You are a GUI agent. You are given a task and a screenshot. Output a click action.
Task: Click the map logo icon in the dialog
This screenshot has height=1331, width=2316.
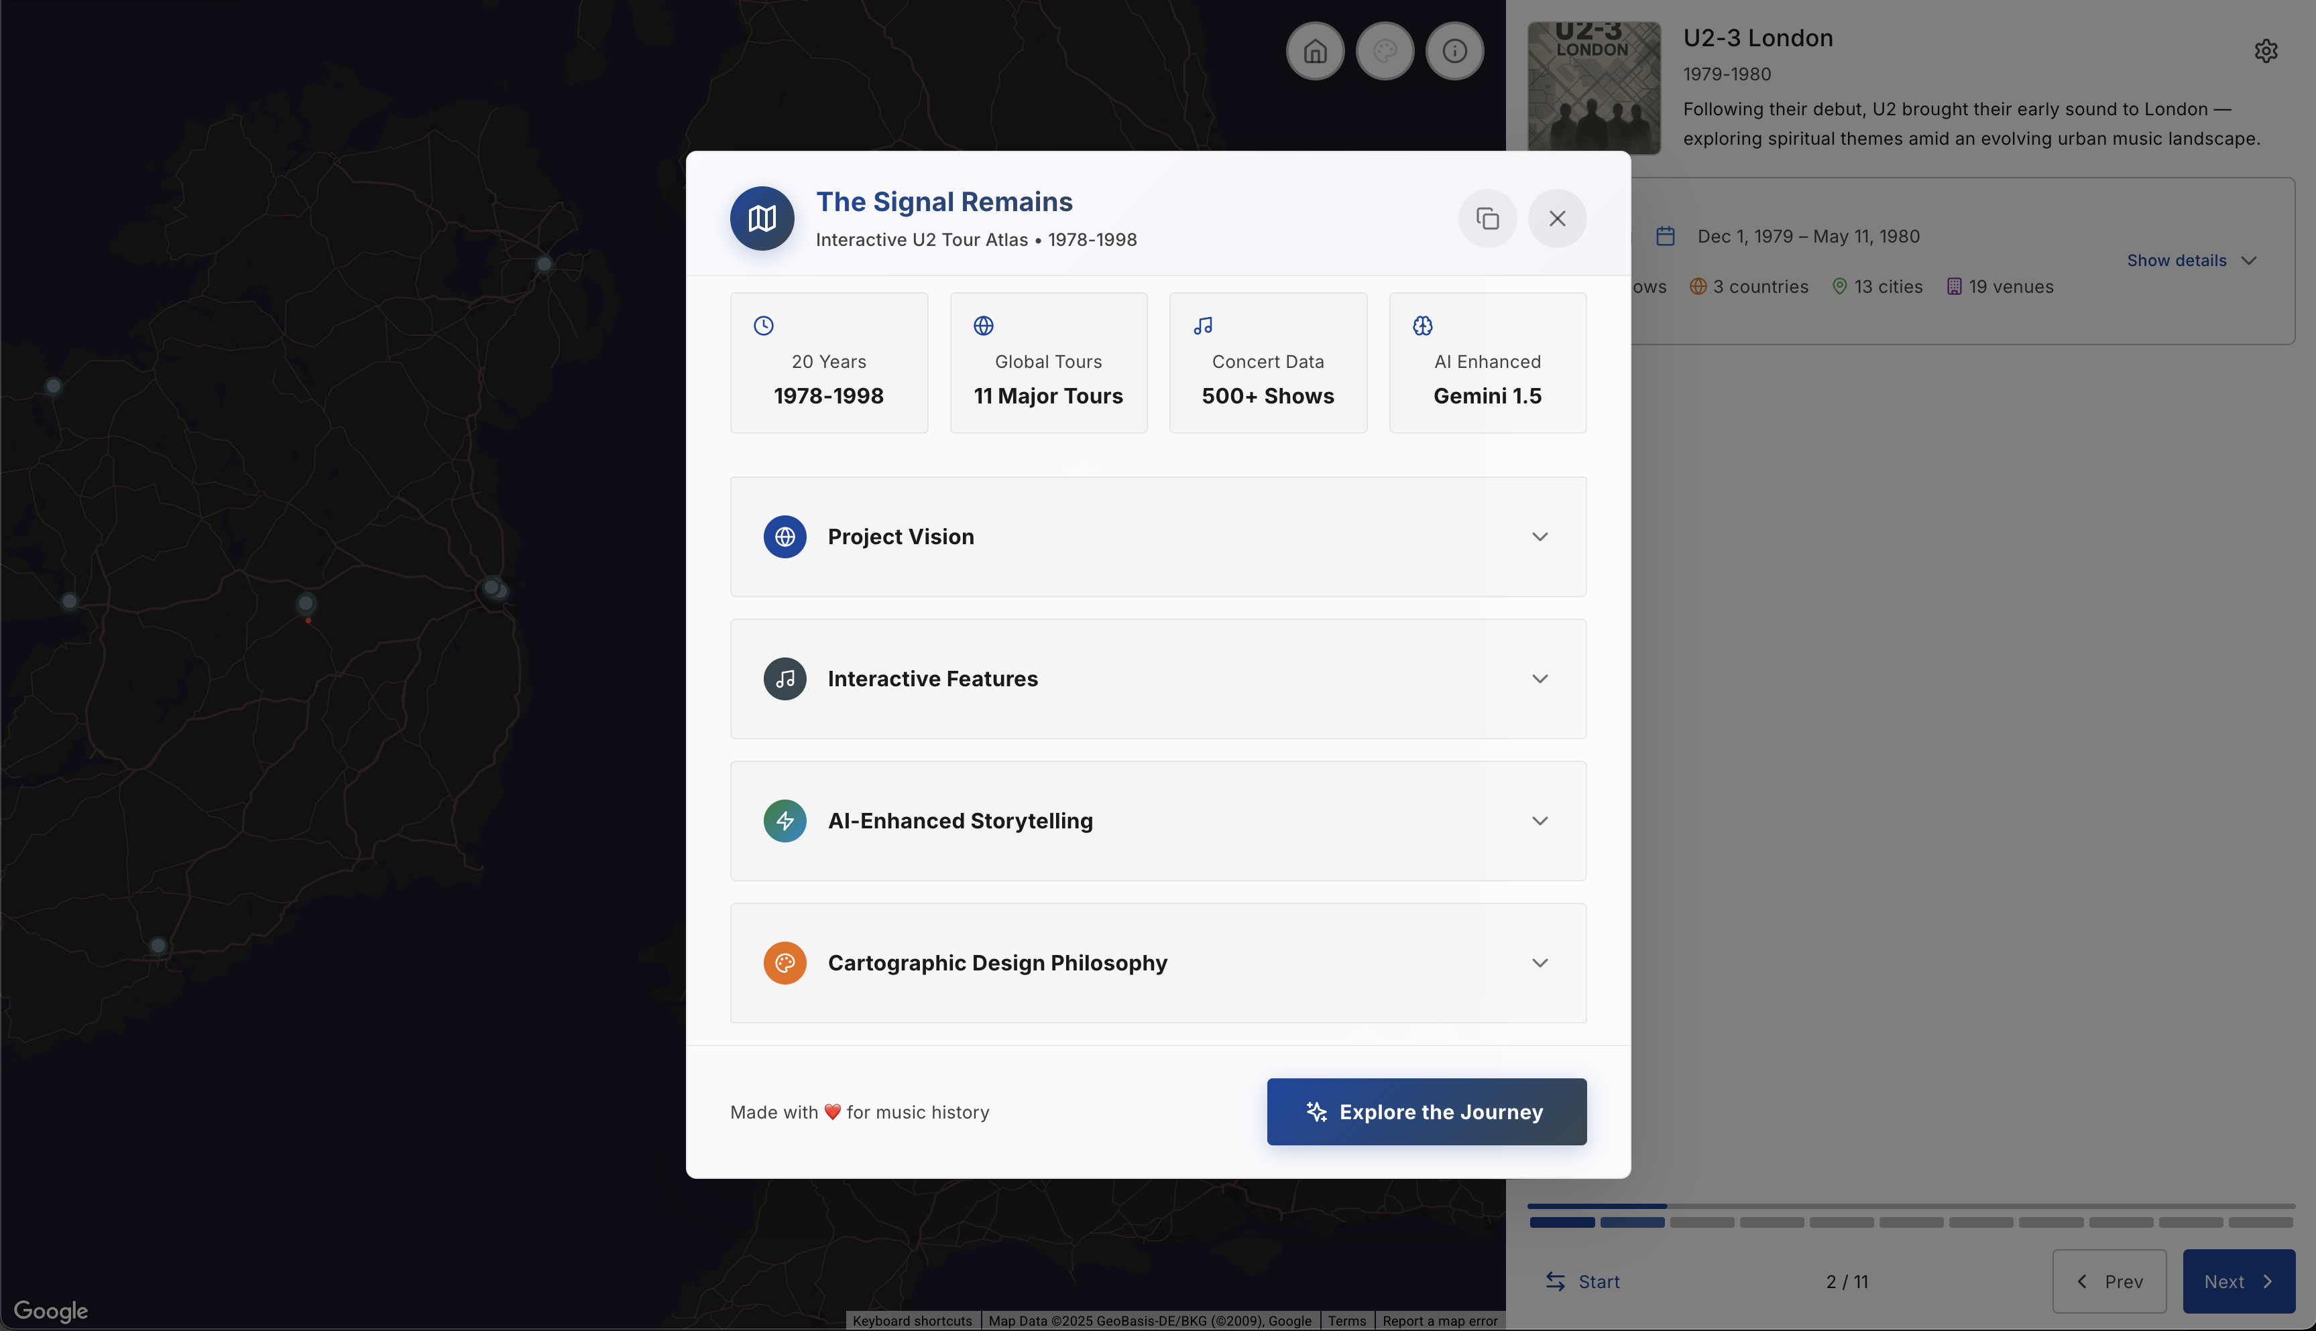762,218
